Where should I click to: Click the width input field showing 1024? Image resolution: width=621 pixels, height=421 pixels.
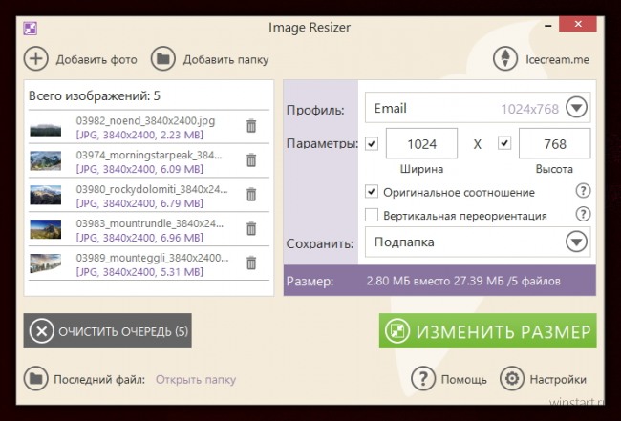(x=421, y=144)
